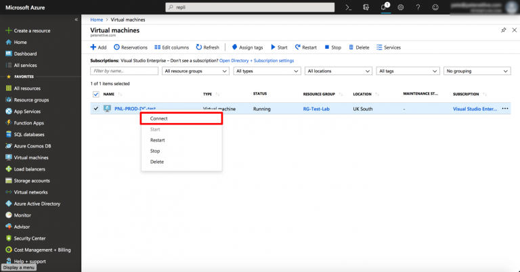The image size is (520, 272).
Task: Click the Home breadcrumb link
Action: click(97, 20)
